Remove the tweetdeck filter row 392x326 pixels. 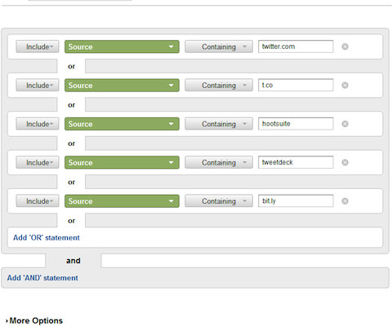point(345,162)
